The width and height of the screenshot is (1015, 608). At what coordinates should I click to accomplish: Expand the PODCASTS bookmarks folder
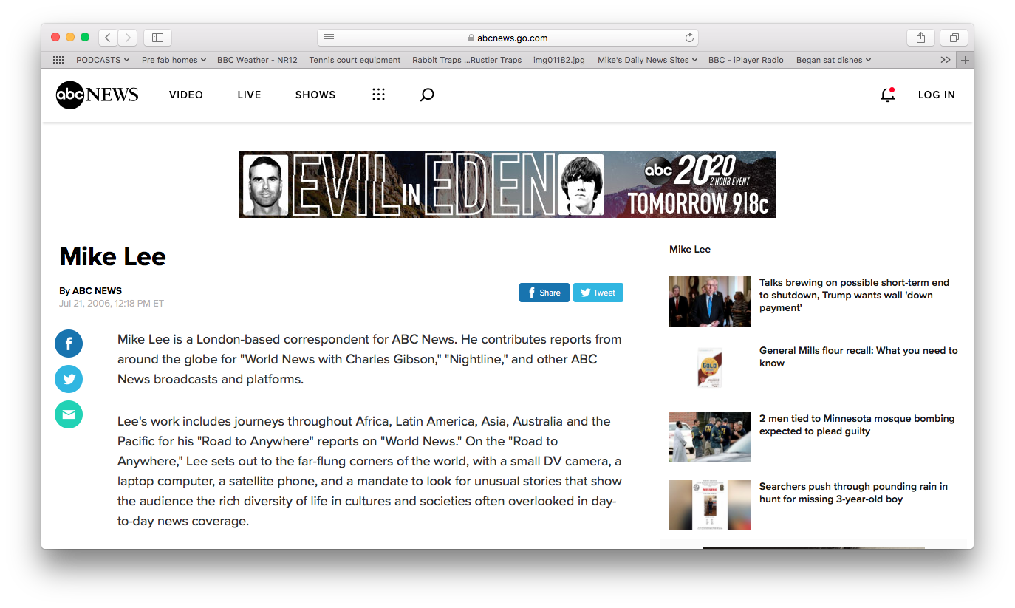[103, 60]
